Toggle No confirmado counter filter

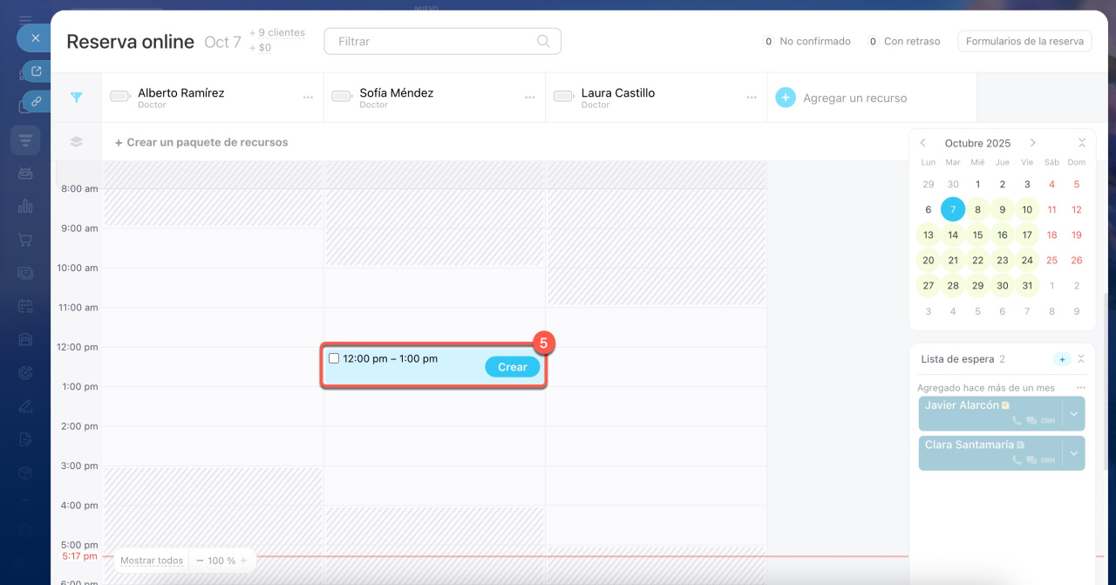click(x=806, y=41)
